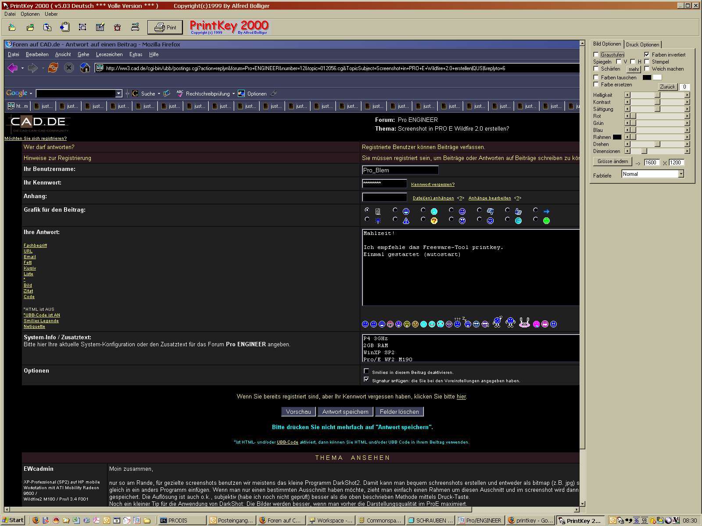
Task: Select the Bild Optionen tab
Action: (x=607, y=44)
